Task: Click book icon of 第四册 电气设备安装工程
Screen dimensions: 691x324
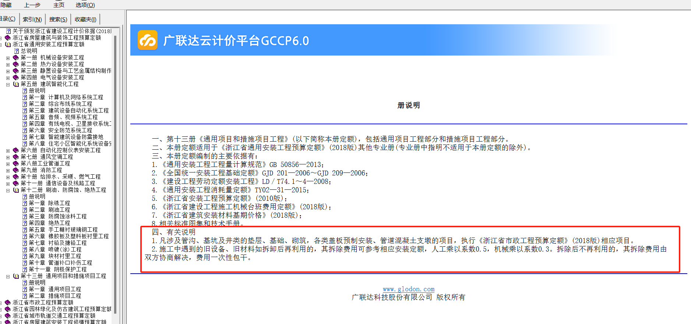Action: pos(16,77)
